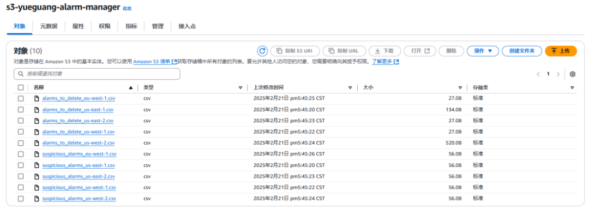
Task: Check the box for suspicious_alarms_eu-west-1.csv
Action: (21, 154)
